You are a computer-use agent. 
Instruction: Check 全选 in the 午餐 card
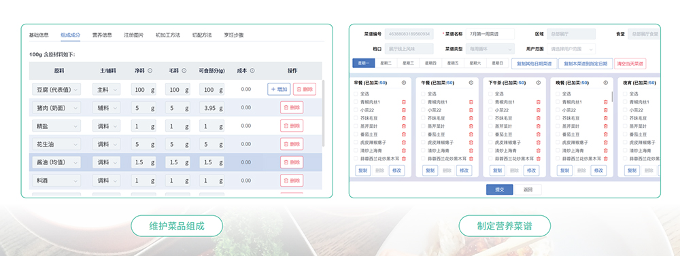tap(423, 94)
